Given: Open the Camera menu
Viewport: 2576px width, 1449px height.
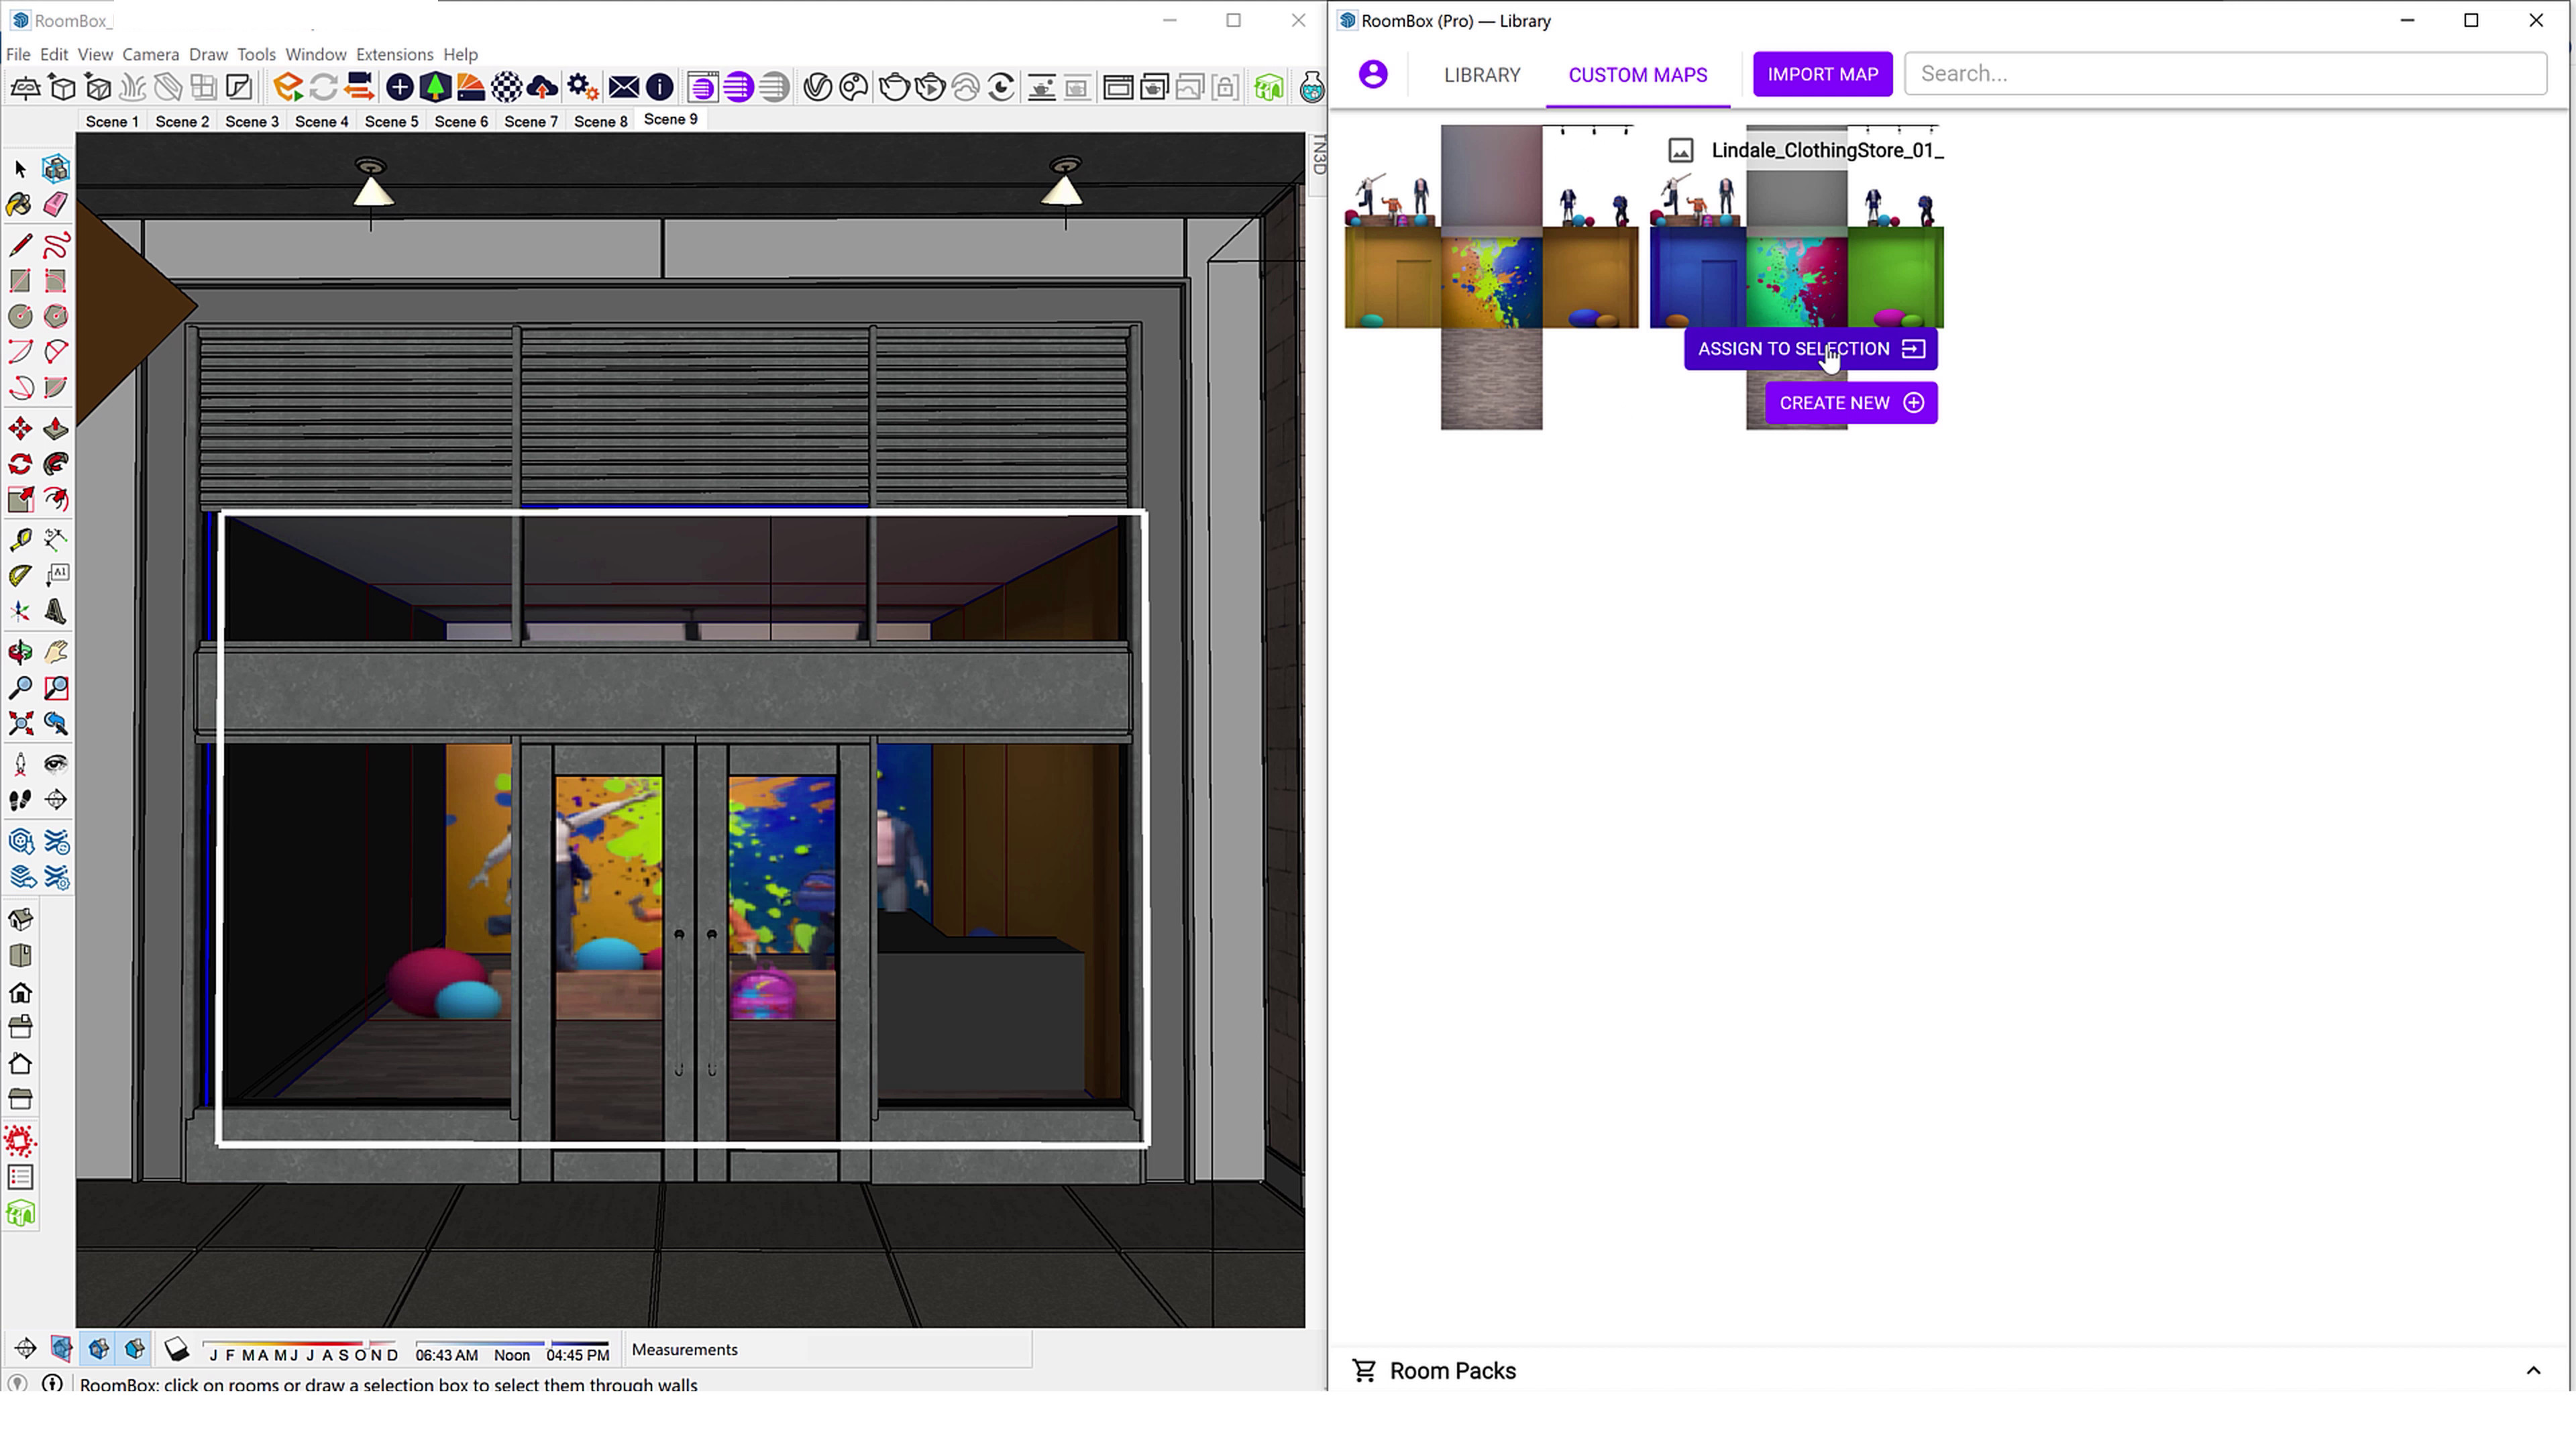Looking at the screenshot, I should pyautogui.click(x=150, y=54).
